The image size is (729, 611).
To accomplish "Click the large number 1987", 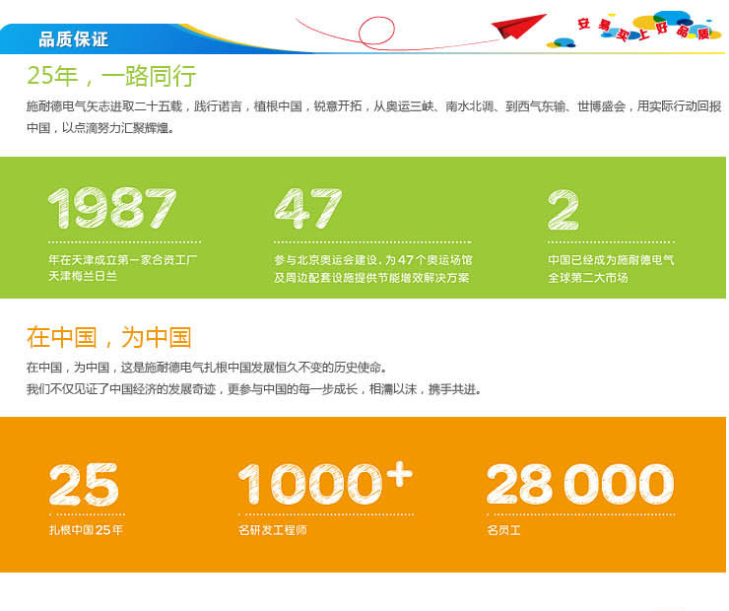I will (112, 209).
